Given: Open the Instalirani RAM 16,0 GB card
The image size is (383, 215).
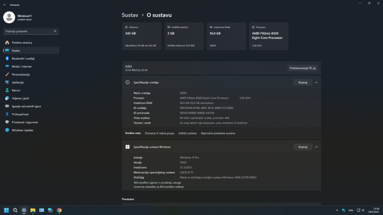Looking at the screenshot, I should click(x=226, y=36).
